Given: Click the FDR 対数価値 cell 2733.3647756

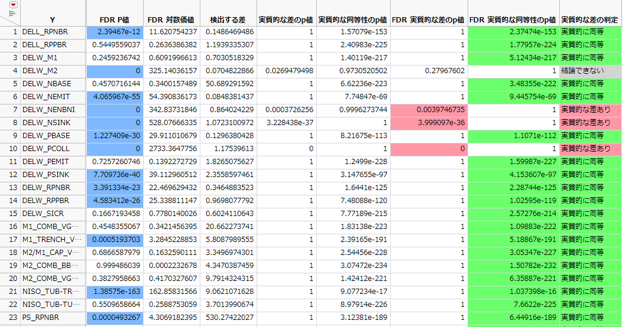Looking at the screenshot, I should coord(171,149).
